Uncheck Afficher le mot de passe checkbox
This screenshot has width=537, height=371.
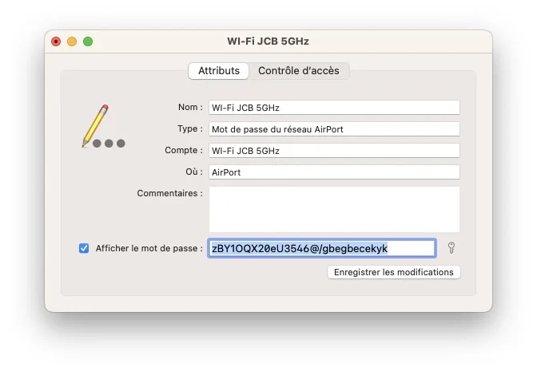pyautogui.click(x=84, y=248)
